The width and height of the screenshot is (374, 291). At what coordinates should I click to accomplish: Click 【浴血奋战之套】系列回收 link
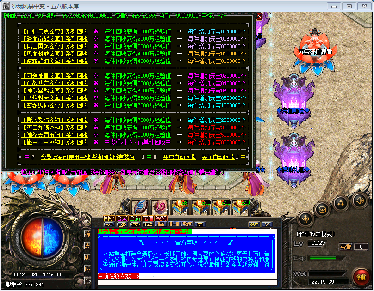(x=55, y=39)
